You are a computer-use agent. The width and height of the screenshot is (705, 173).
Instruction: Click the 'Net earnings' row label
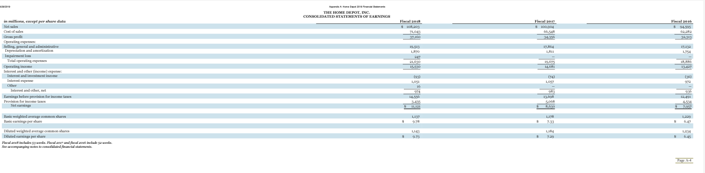(x=21, y=105)
